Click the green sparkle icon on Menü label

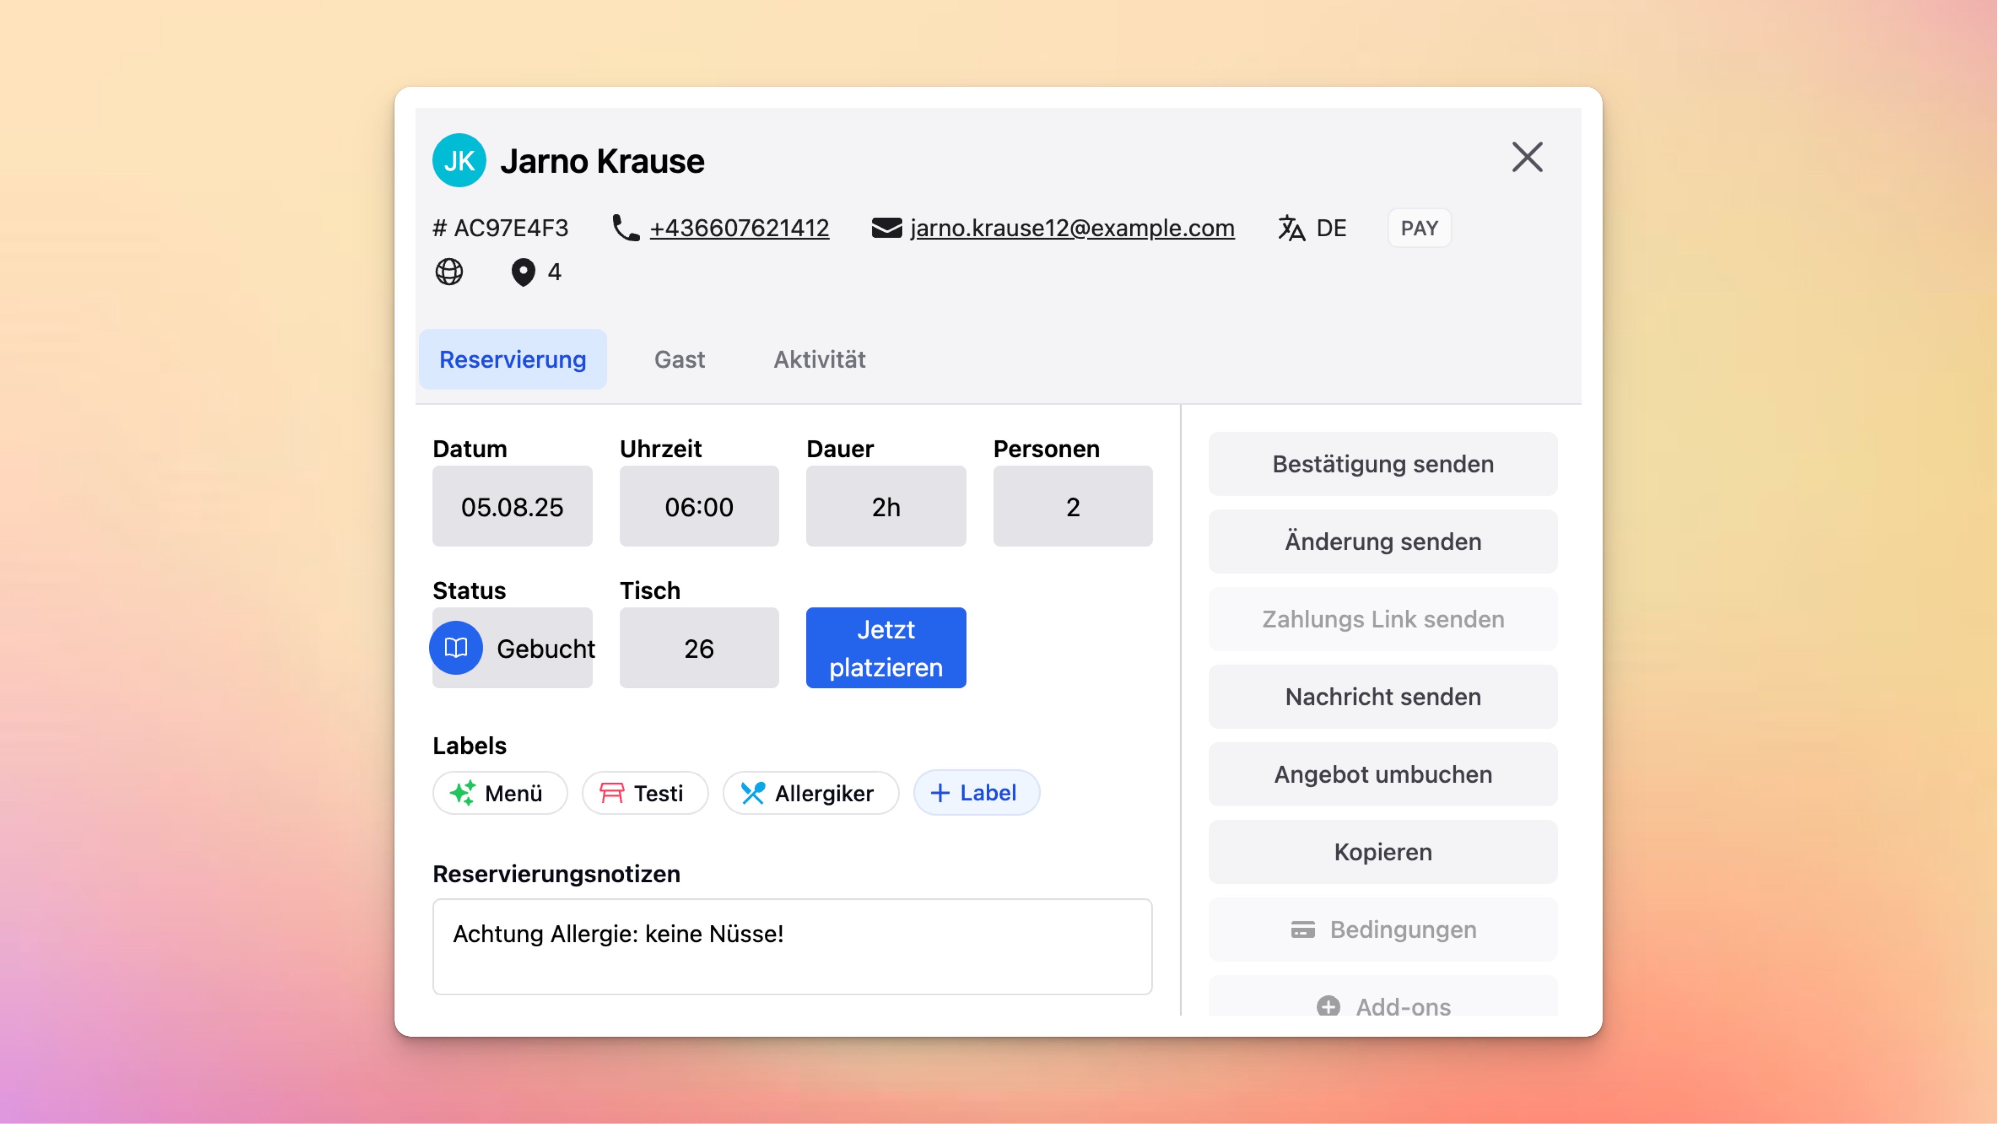point(463,793)
